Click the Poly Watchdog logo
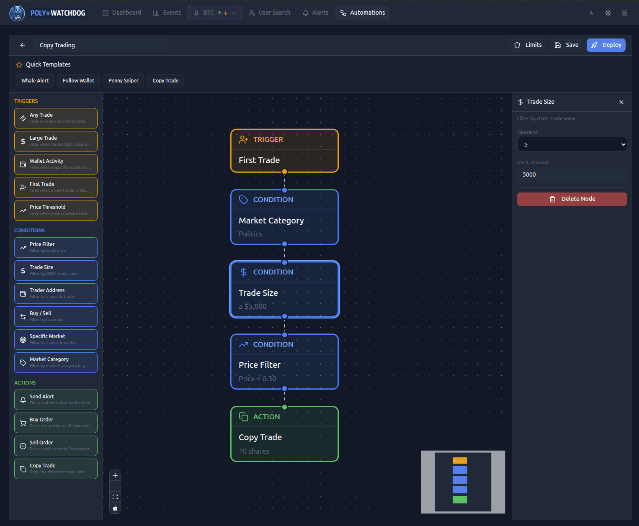The image size is (639, 526). (47, 13)
